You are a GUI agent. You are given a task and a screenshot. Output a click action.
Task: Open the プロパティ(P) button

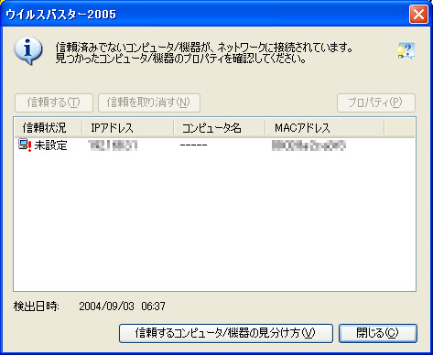376,102
